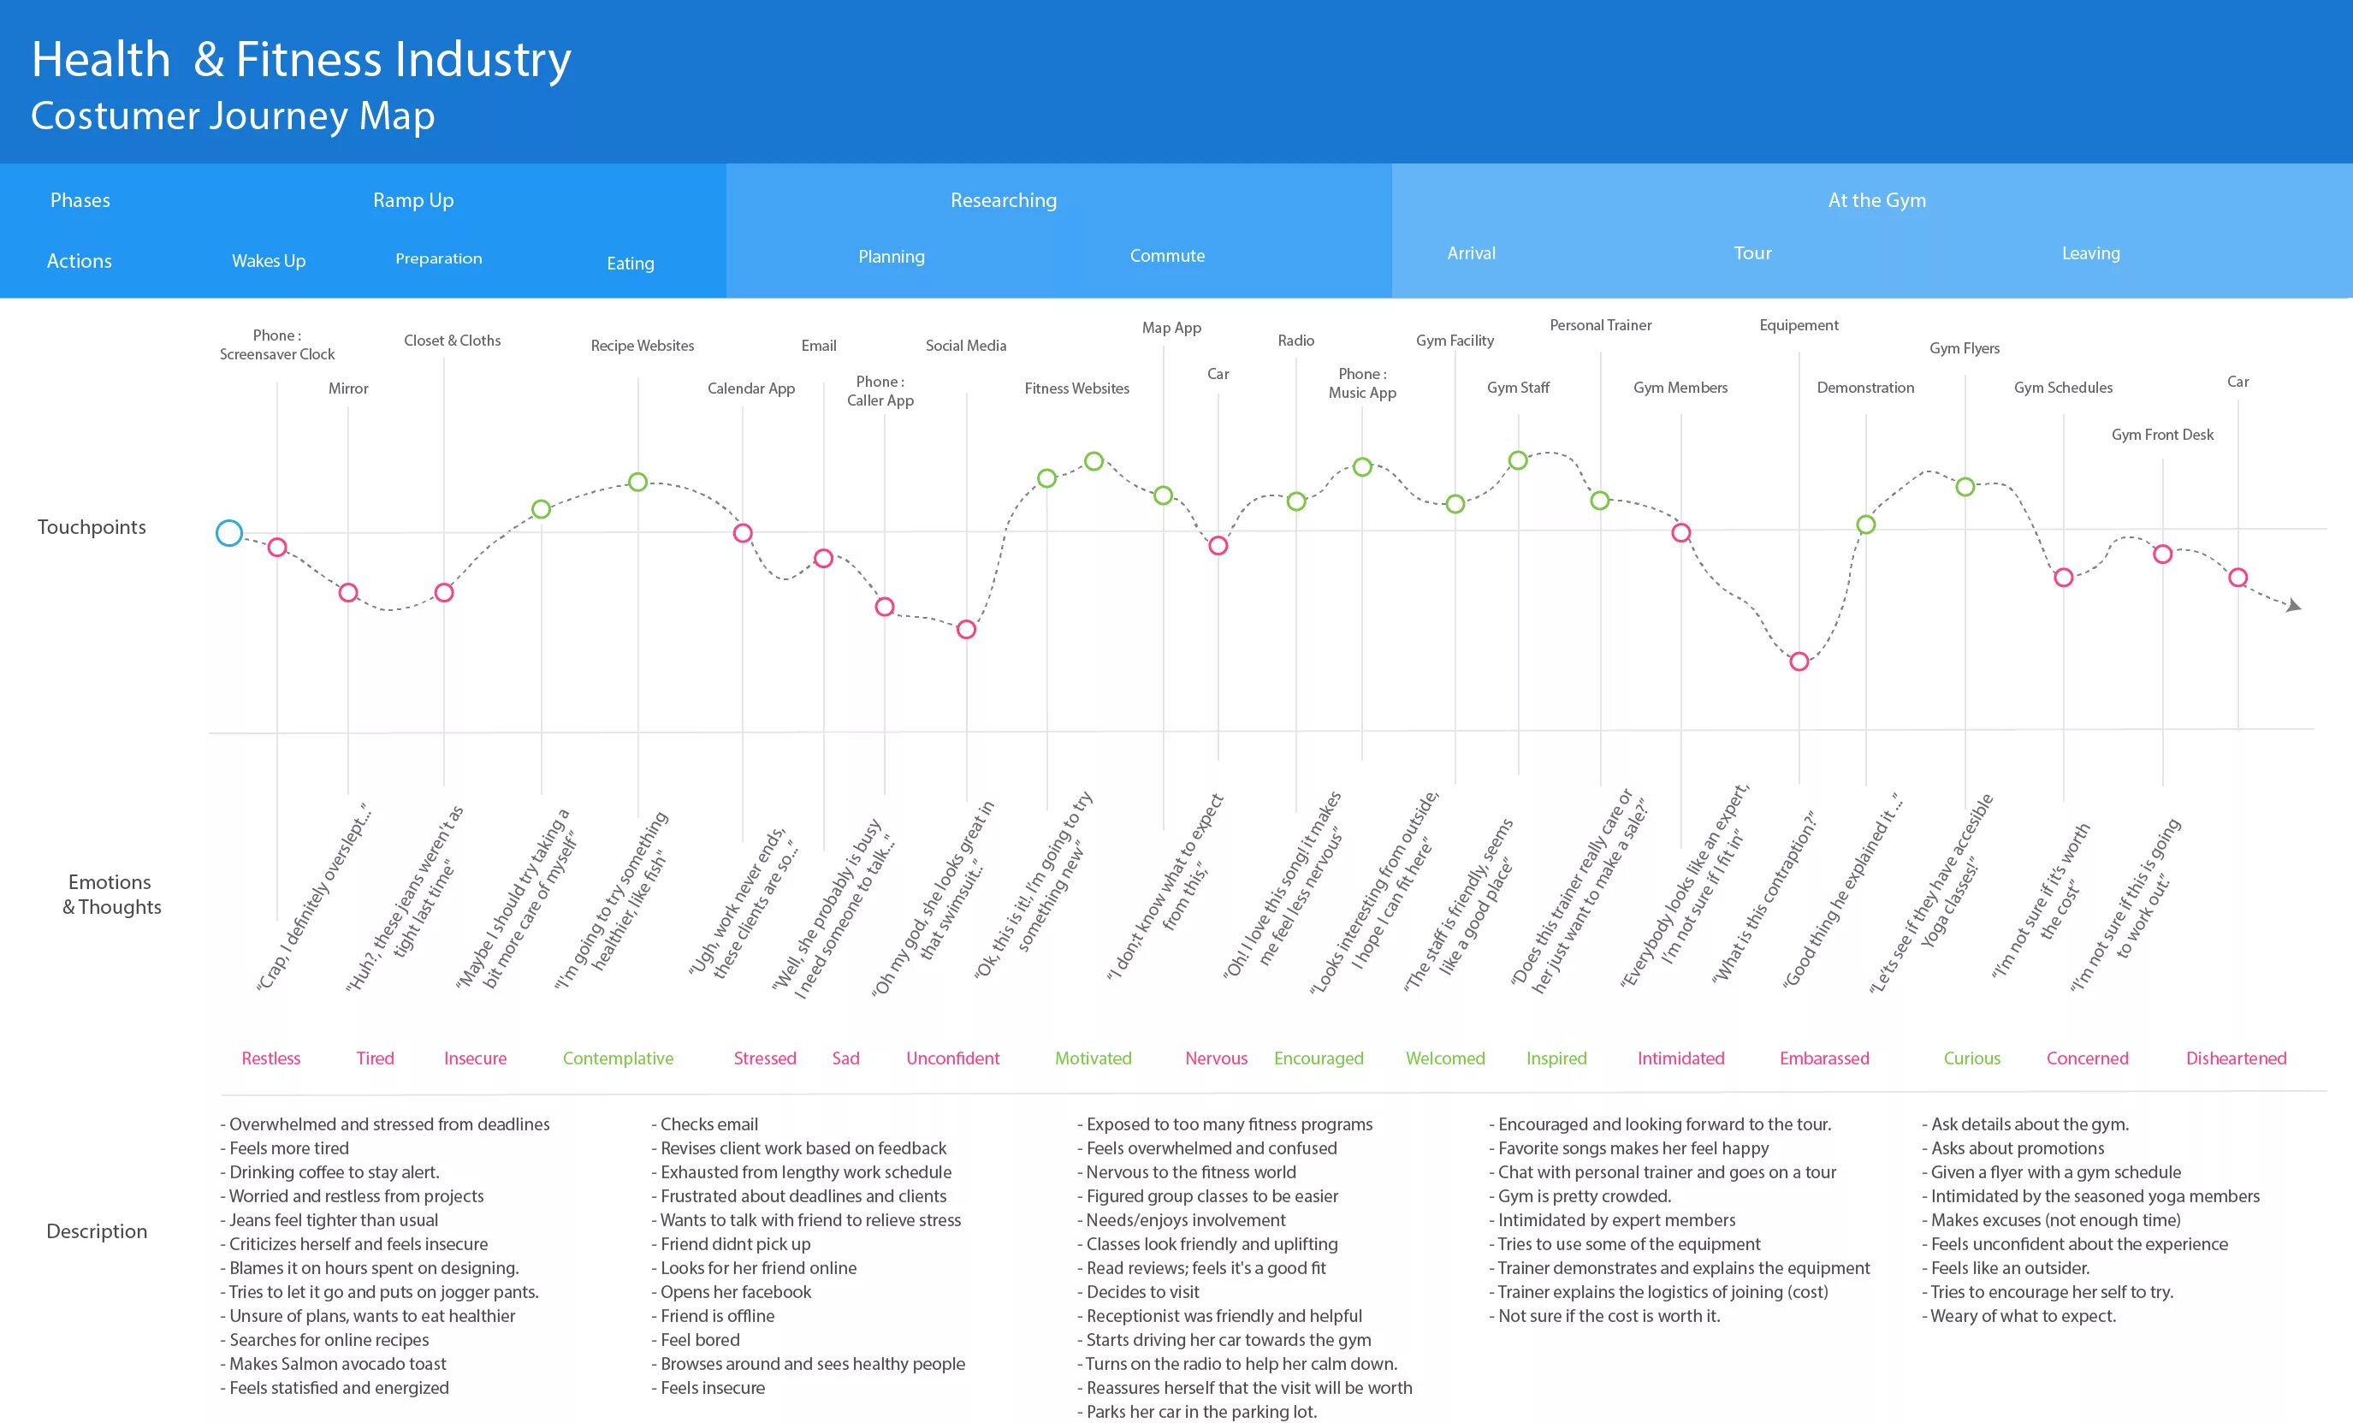Select the Gym Front Desk touchpoint label
2353x1423 pixels.
(2162, 435)
